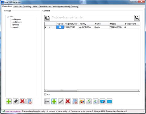Screen dimensions: 146x114
Task: Click the blue envelope with globe icon
Action: (x=103, y=101)
